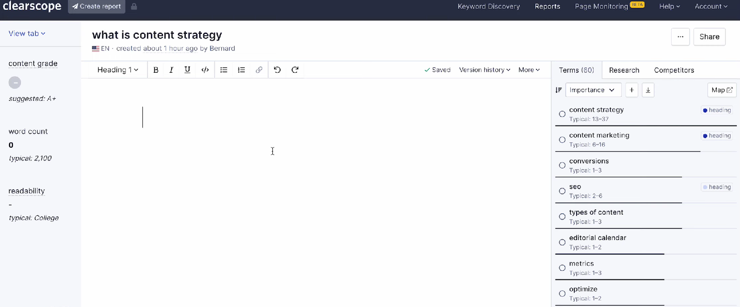This screenshot has width=740, height=307.
Task: Open the Map view button
Action: tap(722, 90)
